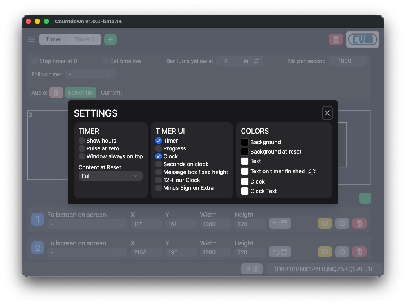Open settings gear for window 1
406x306 pixels.
(x=342, y=223)
